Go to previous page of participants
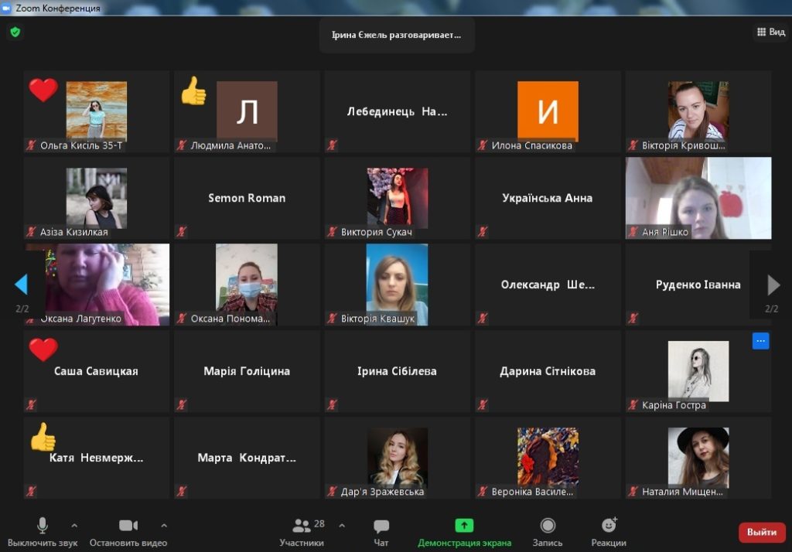This screenshot has width=792, height=552. point(21,285)
